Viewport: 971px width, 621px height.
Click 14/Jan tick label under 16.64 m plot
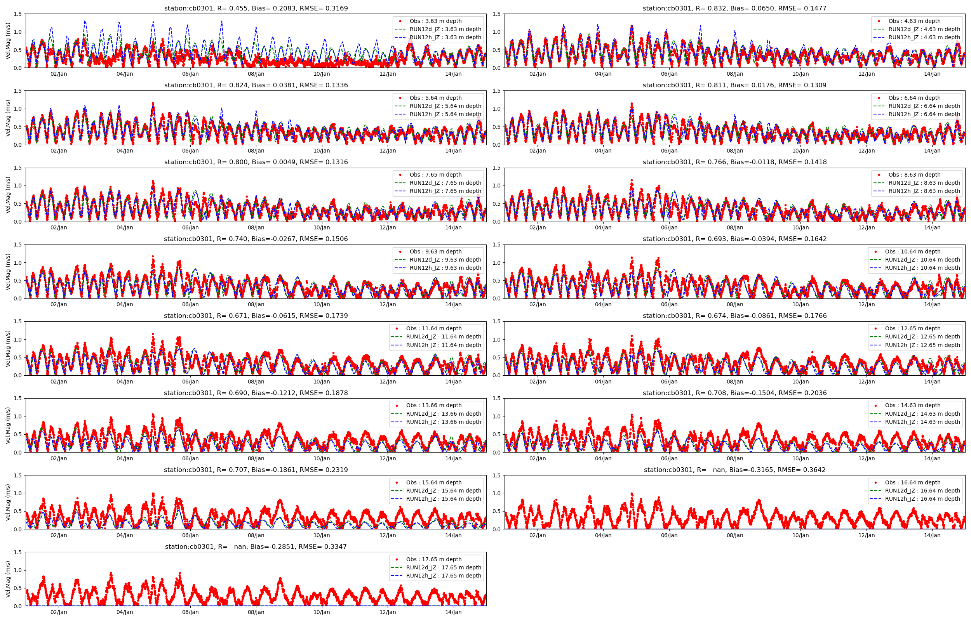pyautogui.click(x=932, y=536)
